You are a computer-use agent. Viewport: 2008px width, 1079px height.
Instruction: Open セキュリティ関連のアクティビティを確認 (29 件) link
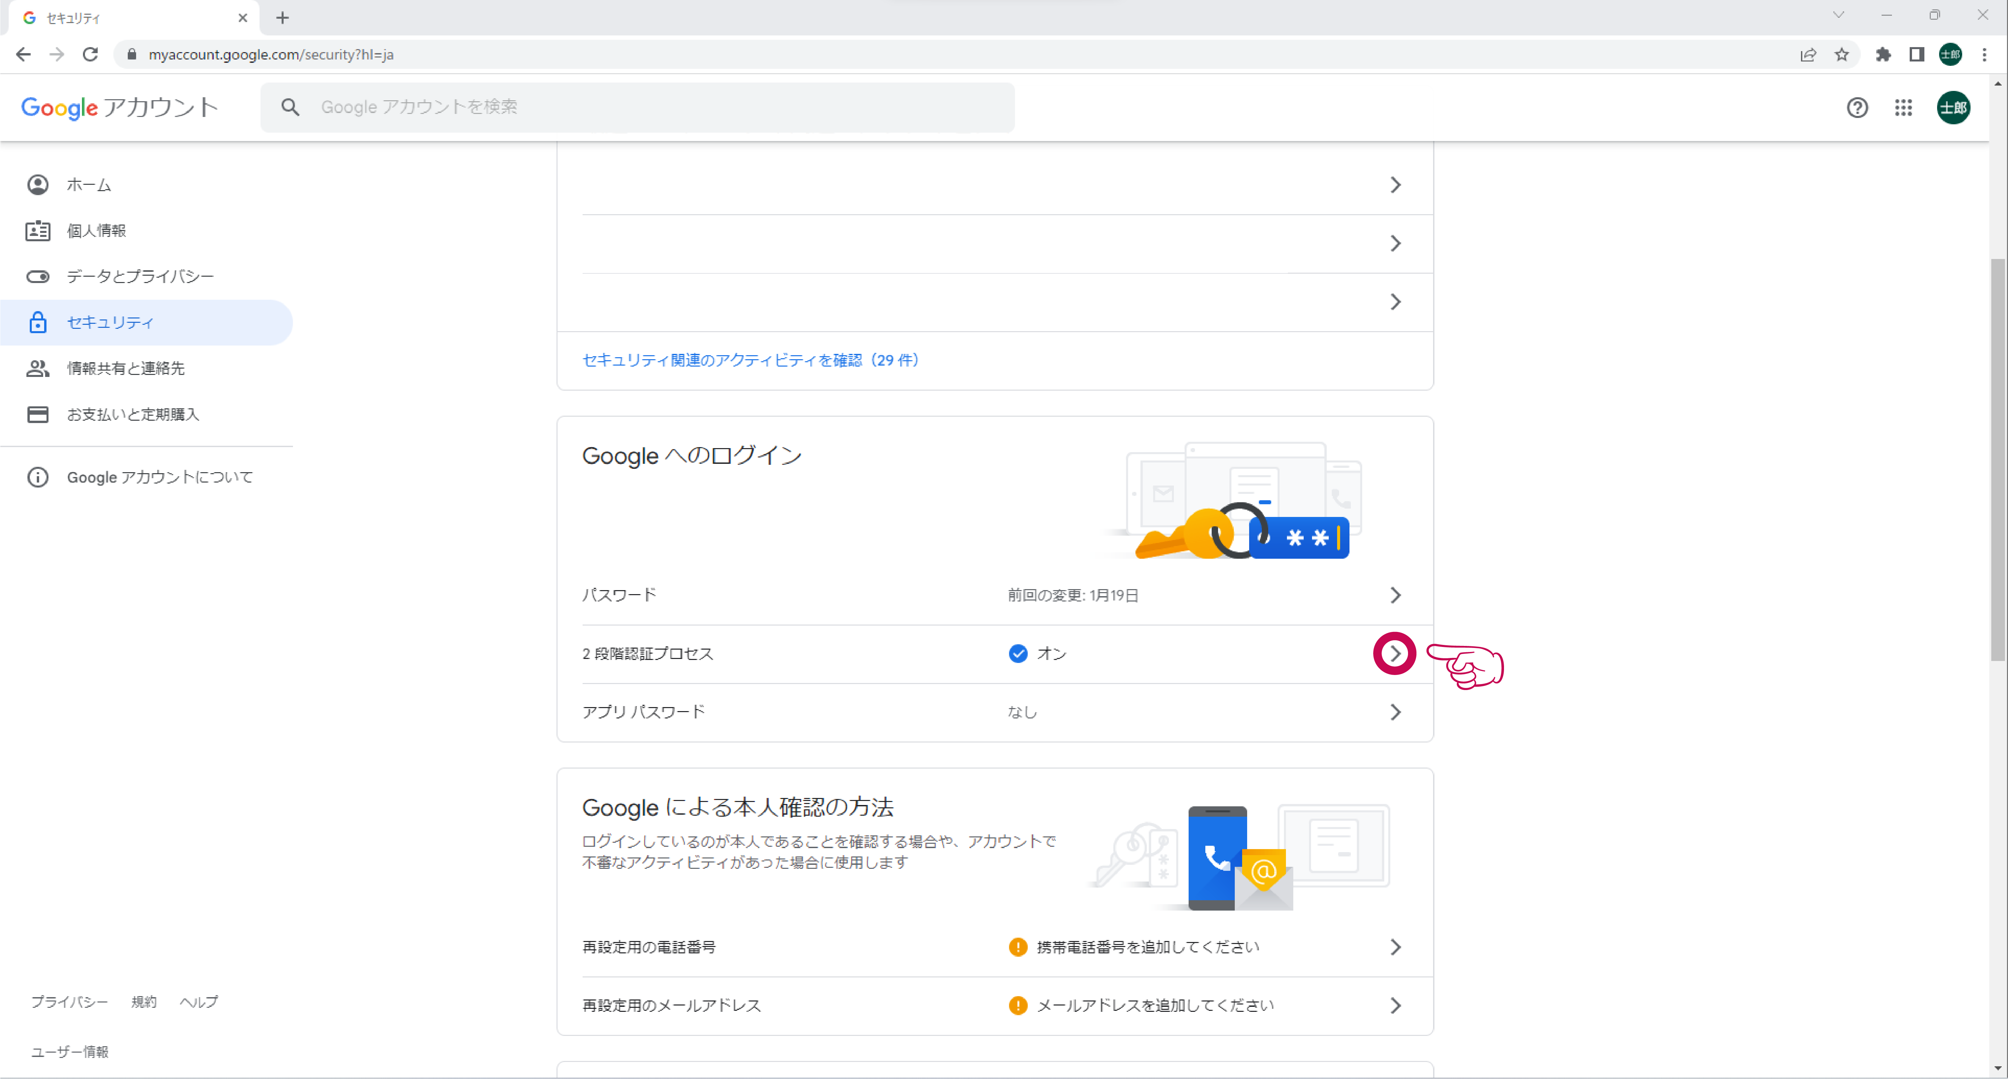pos(751,360)
